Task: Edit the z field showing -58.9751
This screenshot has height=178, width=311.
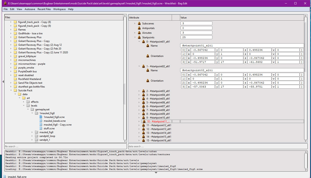Action: click(259, 87)
